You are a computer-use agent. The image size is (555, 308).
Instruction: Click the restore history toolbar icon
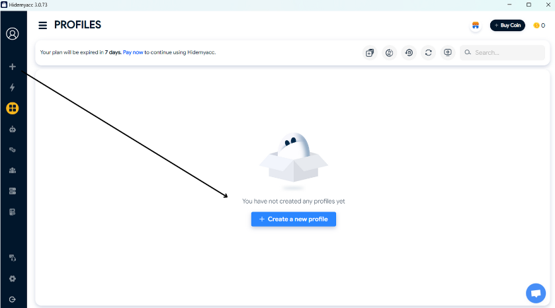click(409, 53)
